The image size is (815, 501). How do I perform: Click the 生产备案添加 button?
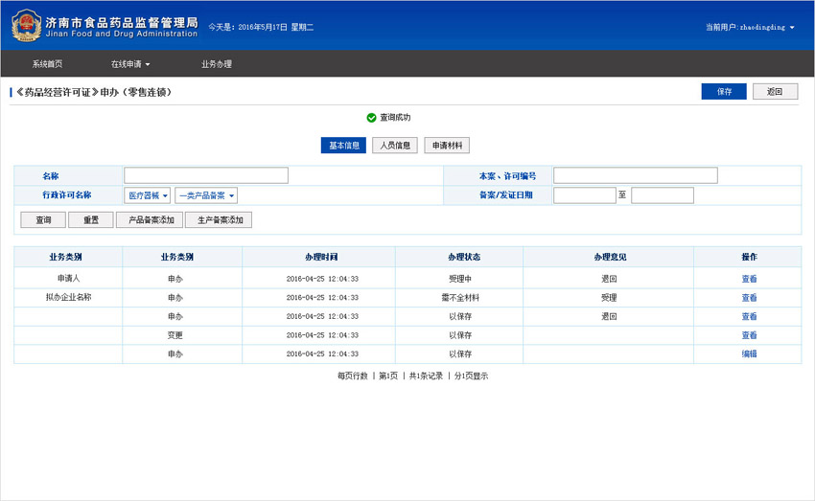(x=219, y=220)
